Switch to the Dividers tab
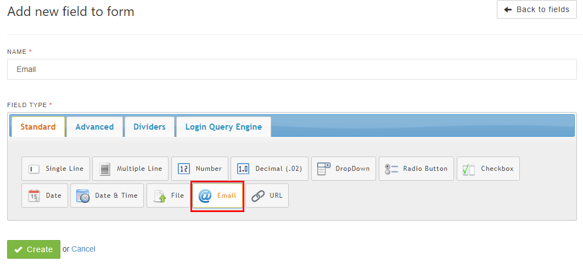Screen dimensions: 583x273 pos(149,127)
